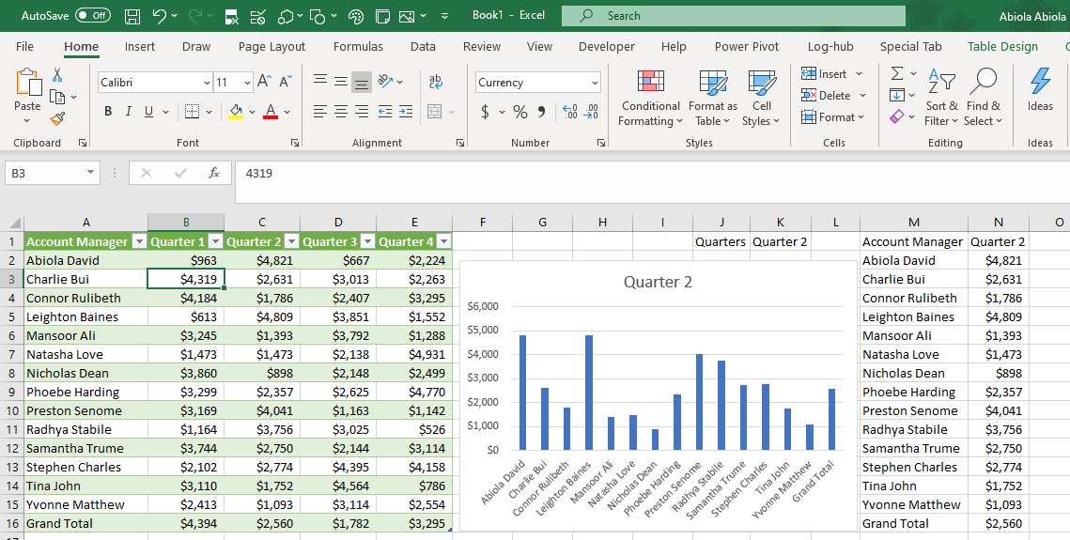Click Decrease Decimal icon
This screenshot has height=540, width=1070.
592,112
